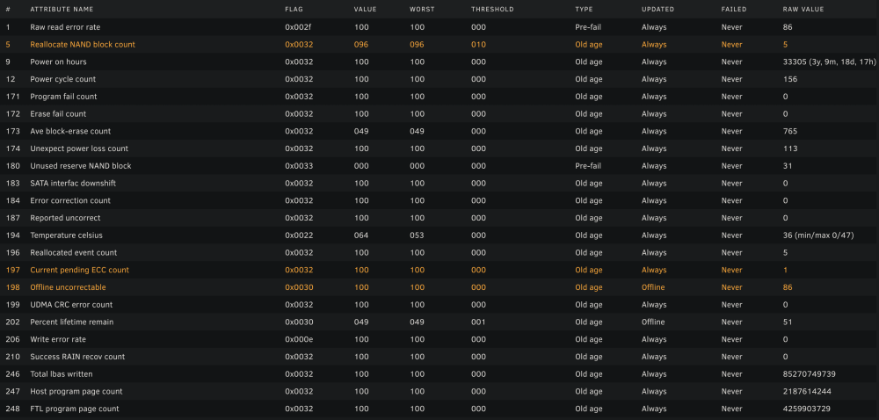
Task: Click the FLAG column header
Action: pos(294,9)
